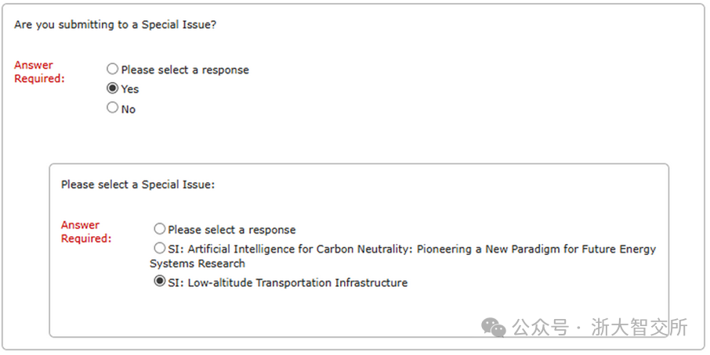Click the 'No' label text

129,109
